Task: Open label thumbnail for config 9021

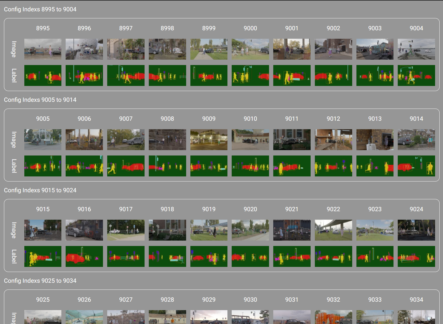Action: point(292,256)
